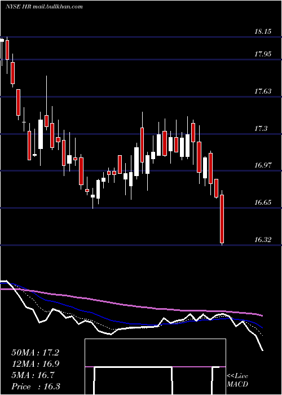Click the 16.97 price level label
Viewport: 282px width, 395px height.
coord(263,165)
